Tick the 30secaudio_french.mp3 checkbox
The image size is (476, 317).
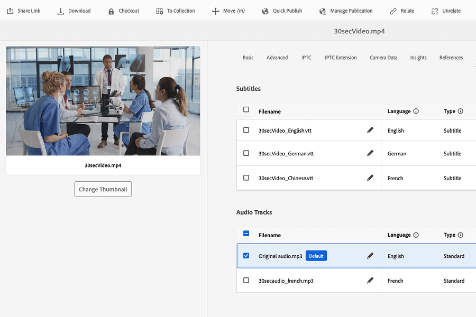tap(246, 281)
